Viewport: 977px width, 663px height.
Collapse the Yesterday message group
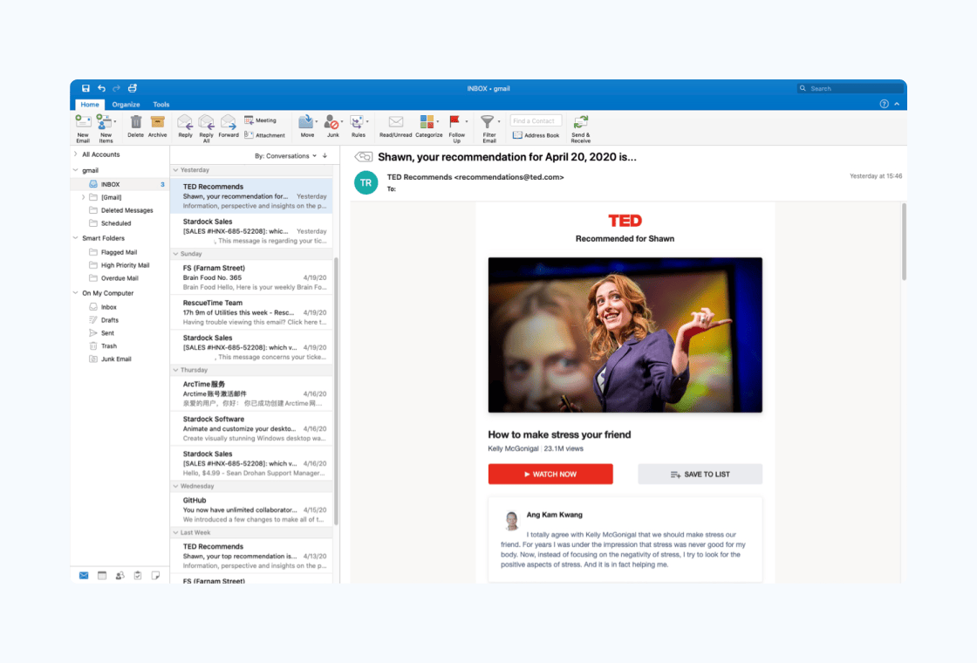click(175, 169)
